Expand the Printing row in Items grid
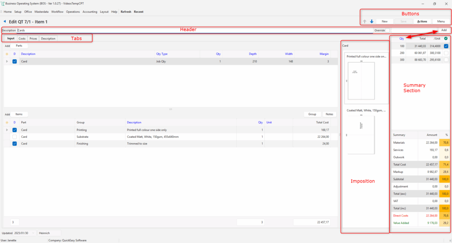452x243 pixels. 7,130
